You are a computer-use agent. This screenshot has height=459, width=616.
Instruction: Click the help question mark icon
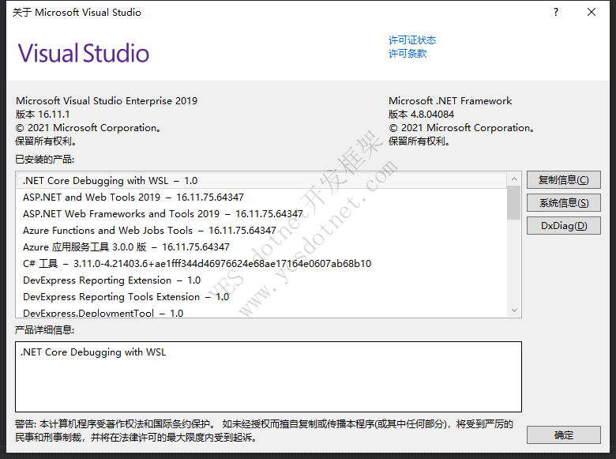(555, 12)
